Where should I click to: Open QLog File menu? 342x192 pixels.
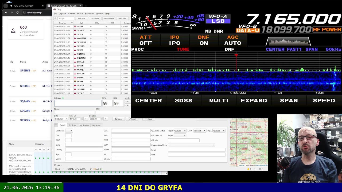coord(55,14)
